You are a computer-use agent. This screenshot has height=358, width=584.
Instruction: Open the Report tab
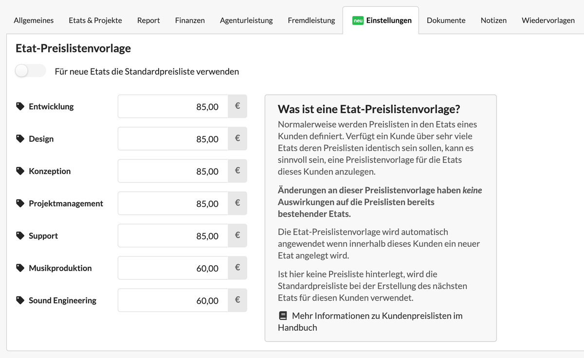click(148, 20)
